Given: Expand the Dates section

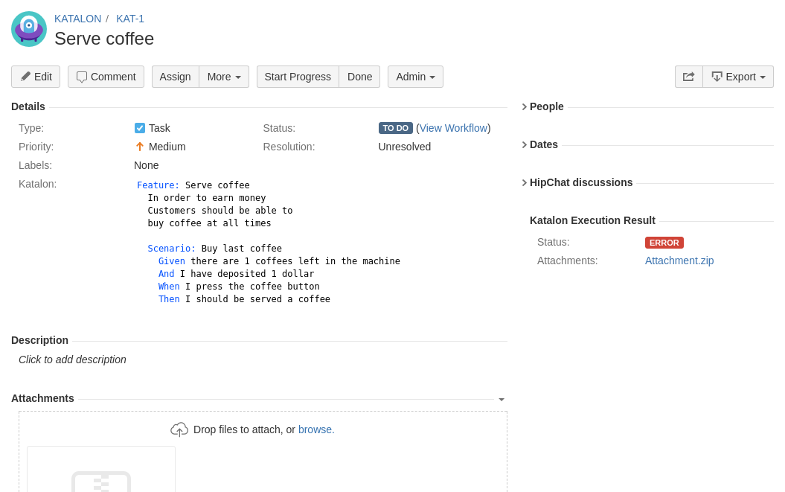Looking at the screenshot, I should (x=539, y=145).
